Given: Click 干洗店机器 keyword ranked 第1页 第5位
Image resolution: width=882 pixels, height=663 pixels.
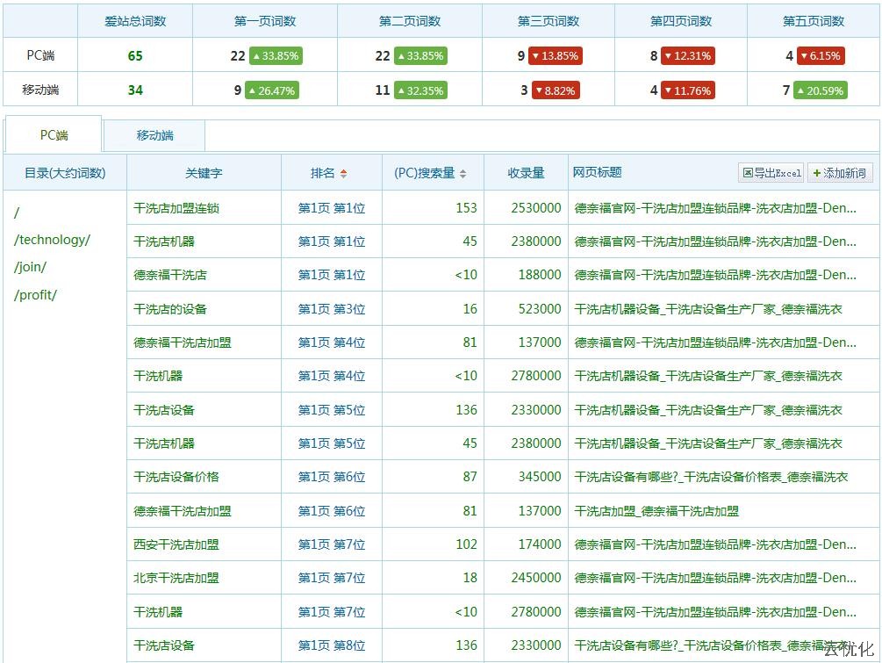Looking at the screenshot, I should 164,443.
